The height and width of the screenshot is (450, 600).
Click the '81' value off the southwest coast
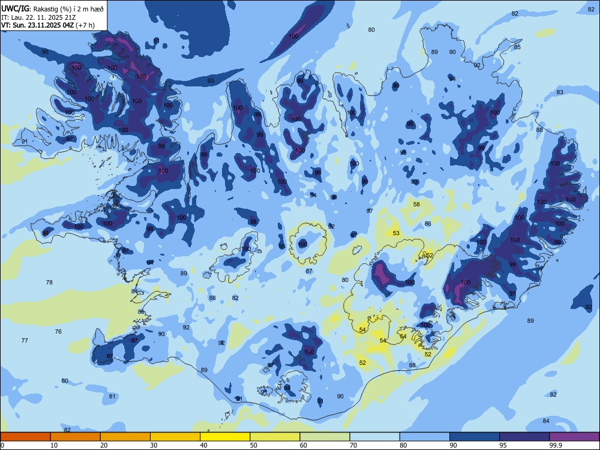112,396
